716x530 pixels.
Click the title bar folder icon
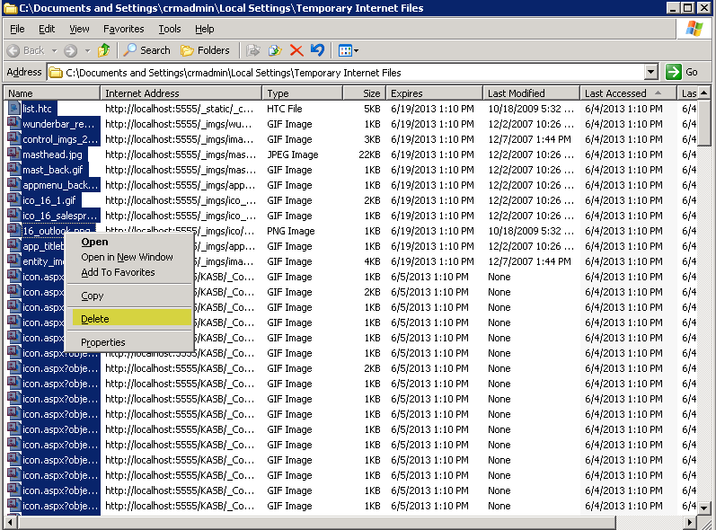[x=10, y=8]
